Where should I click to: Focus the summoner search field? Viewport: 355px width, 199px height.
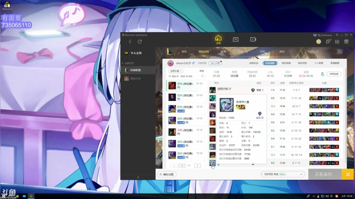pyautogui.click(x=321, y=52)
